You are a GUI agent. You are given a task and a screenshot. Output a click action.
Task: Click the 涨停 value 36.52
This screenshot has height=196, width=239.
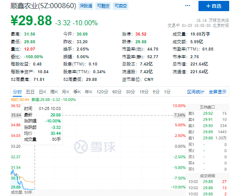(141, 34)
